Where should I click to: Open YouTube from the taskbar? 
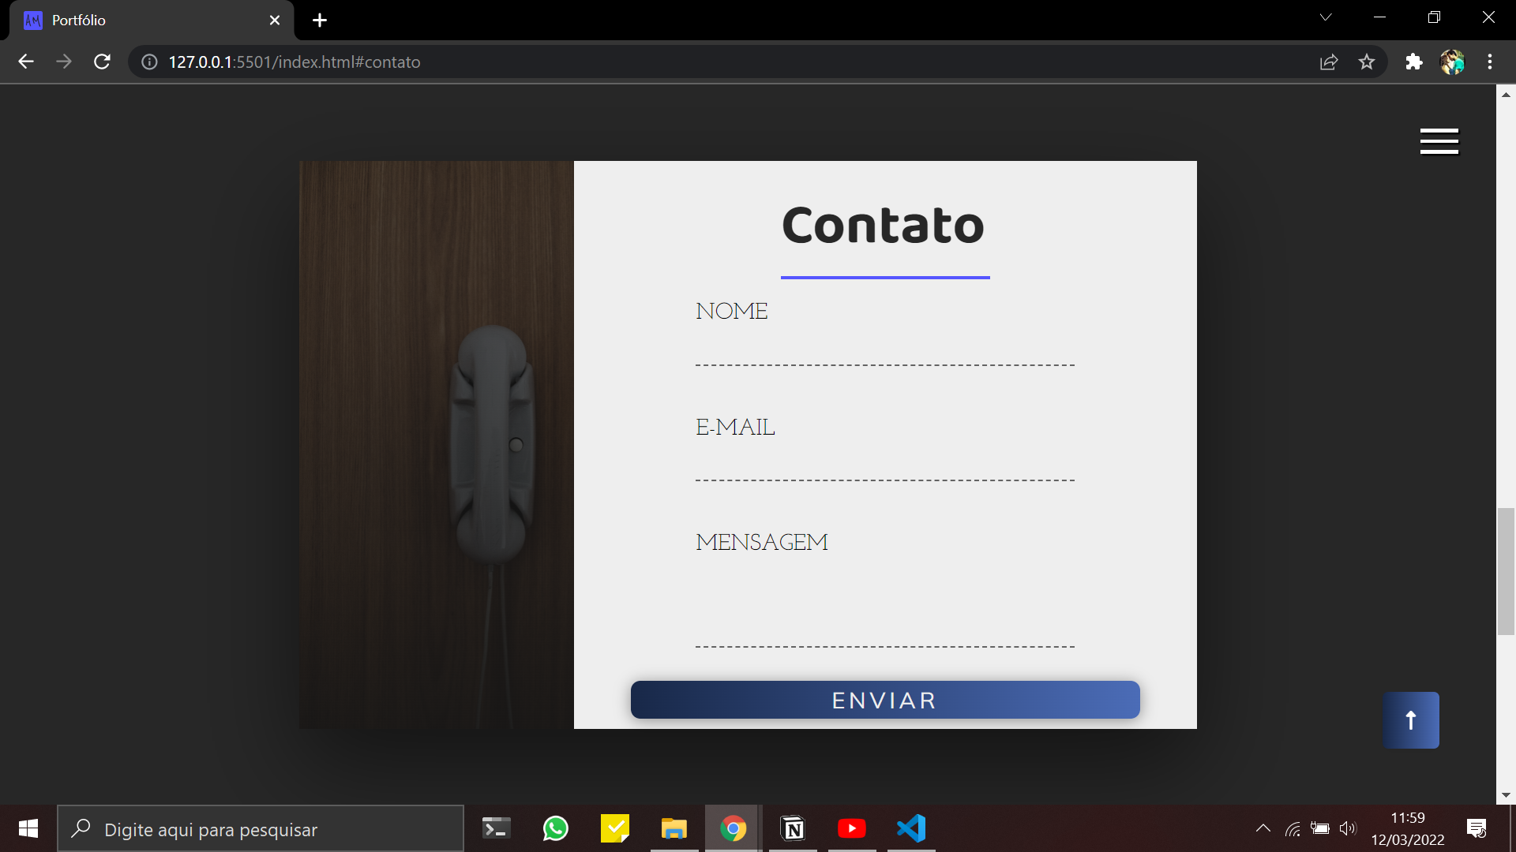pos(852,828)
